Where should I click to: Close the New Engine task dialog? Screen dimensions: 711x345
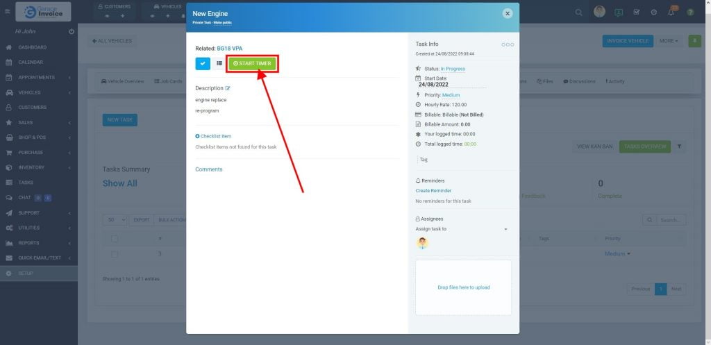point(508,13)
